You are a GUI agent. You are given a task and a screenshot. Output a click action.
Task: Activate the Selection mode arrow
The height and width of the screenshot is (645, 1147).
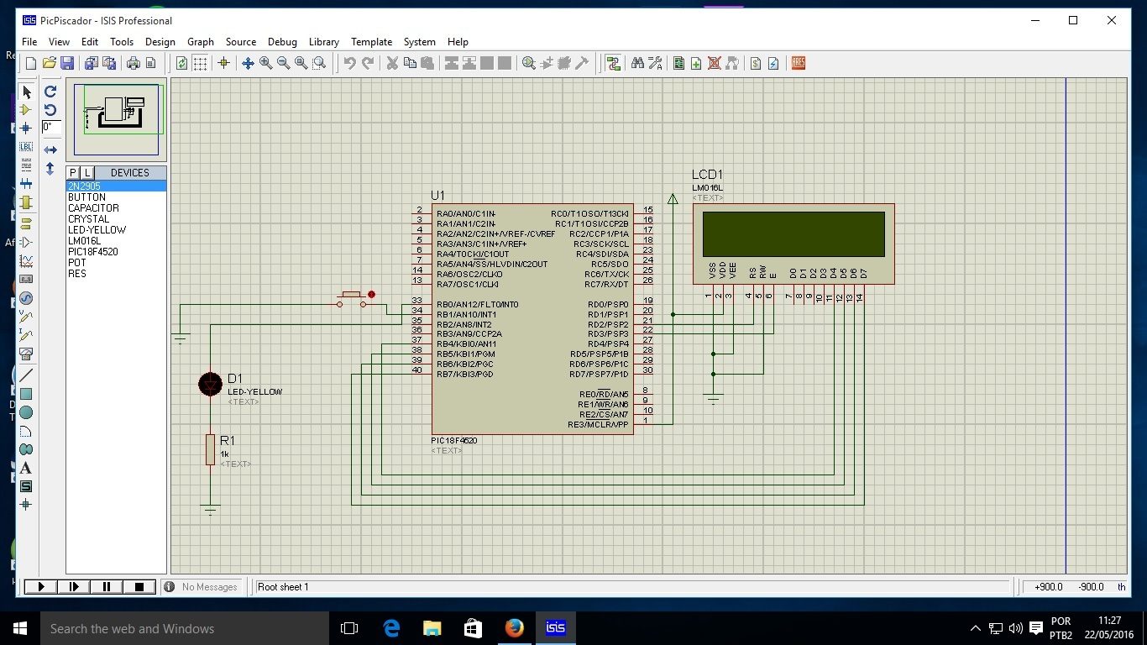coord(26,92)
